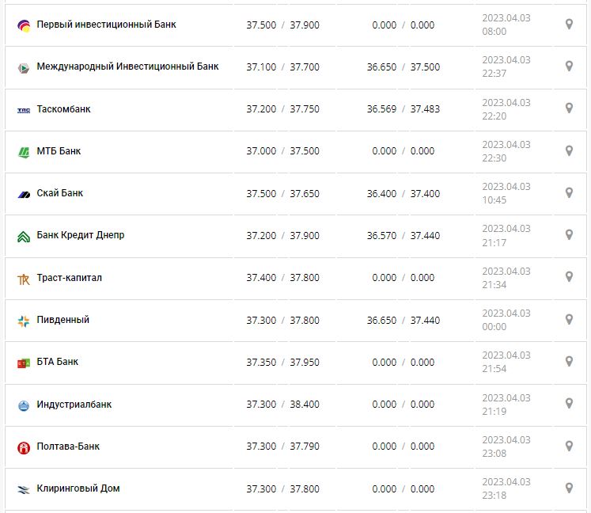This screenshot has width=591, height=513.
Task: Click the Клиринговый Дом name link
Action: click(78, 488)
